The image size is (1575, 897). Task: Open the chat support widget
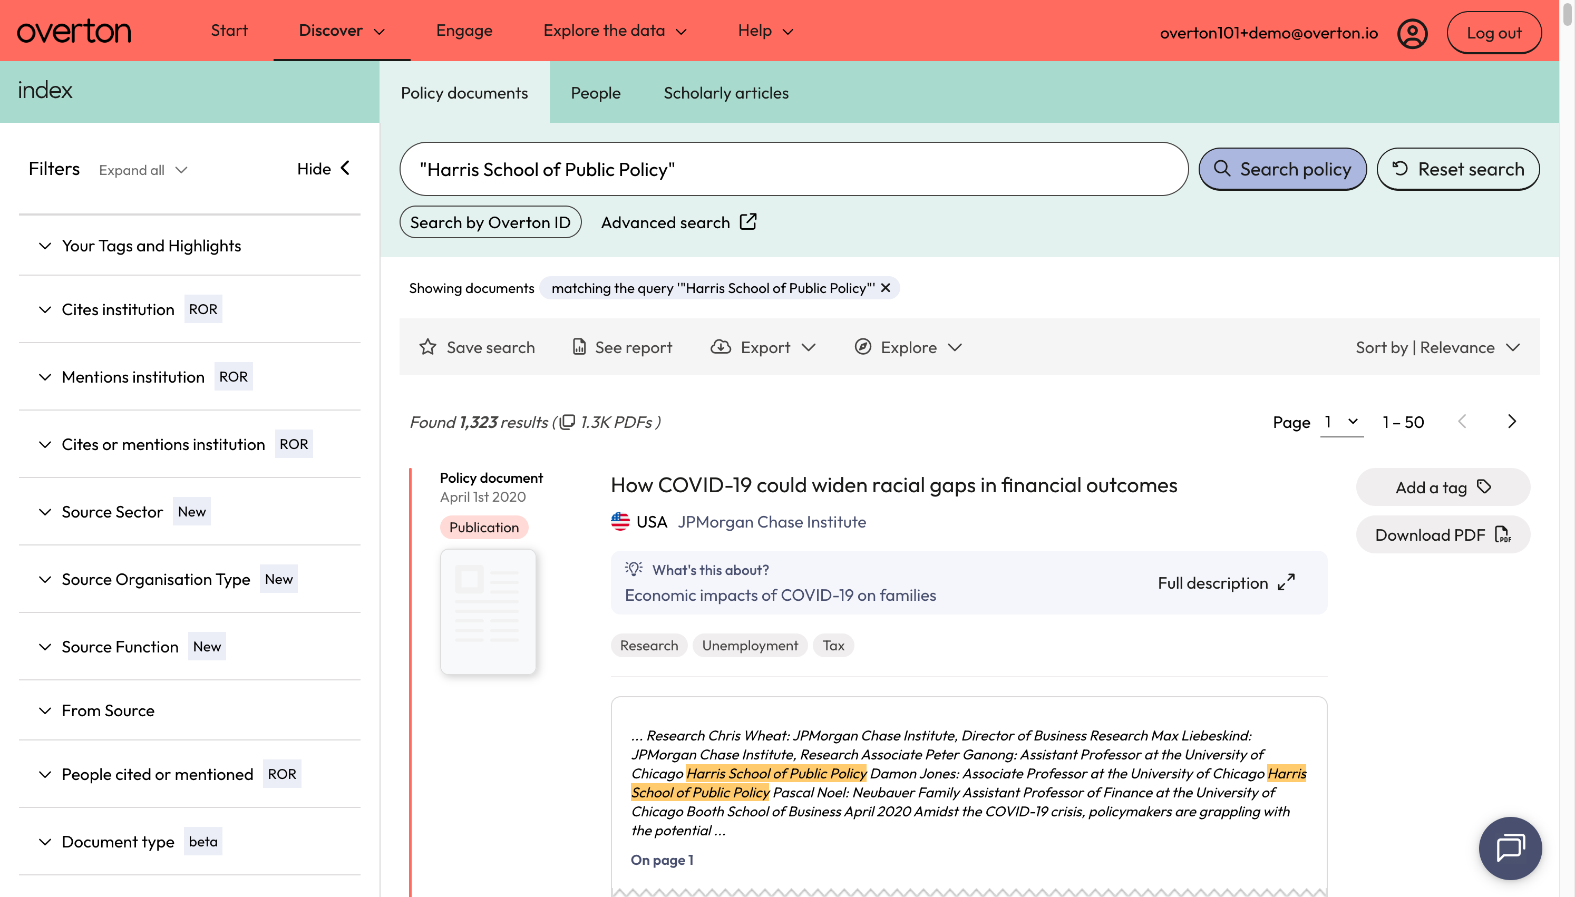[1510, 847]
